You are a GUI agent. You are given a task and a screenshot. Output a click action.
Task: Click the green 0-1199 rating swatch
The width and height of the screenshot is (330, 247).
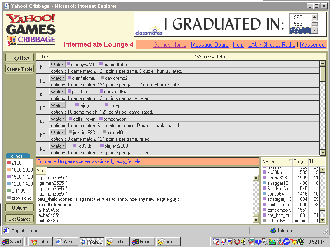coord(9,191)
